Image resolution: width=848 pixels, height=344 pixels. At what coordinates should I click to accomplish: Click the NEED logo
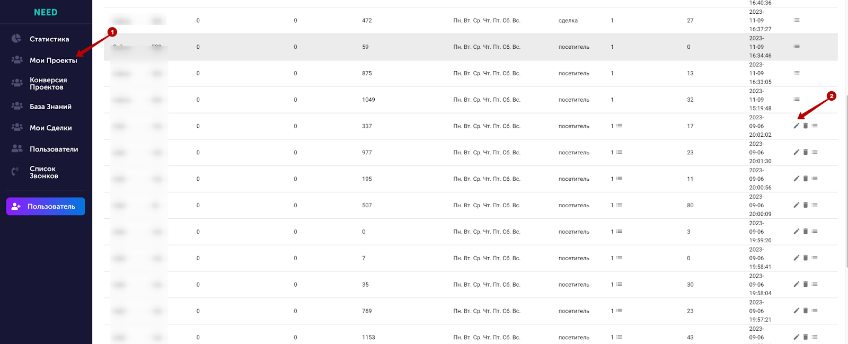point(46,12)
